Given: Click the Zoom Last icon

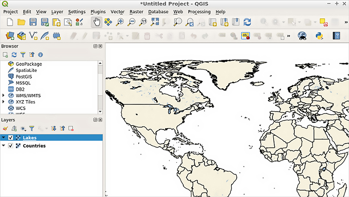Looking at the screenshot, I should [x=190, y=22].
